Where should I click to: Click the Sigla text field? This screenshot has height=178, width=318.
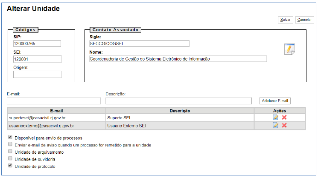[139, 43]
